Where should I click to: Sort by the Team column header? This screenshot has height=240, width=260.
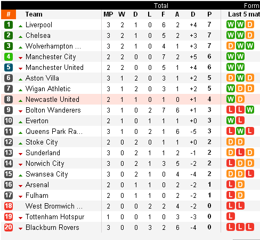click(34, 14)
